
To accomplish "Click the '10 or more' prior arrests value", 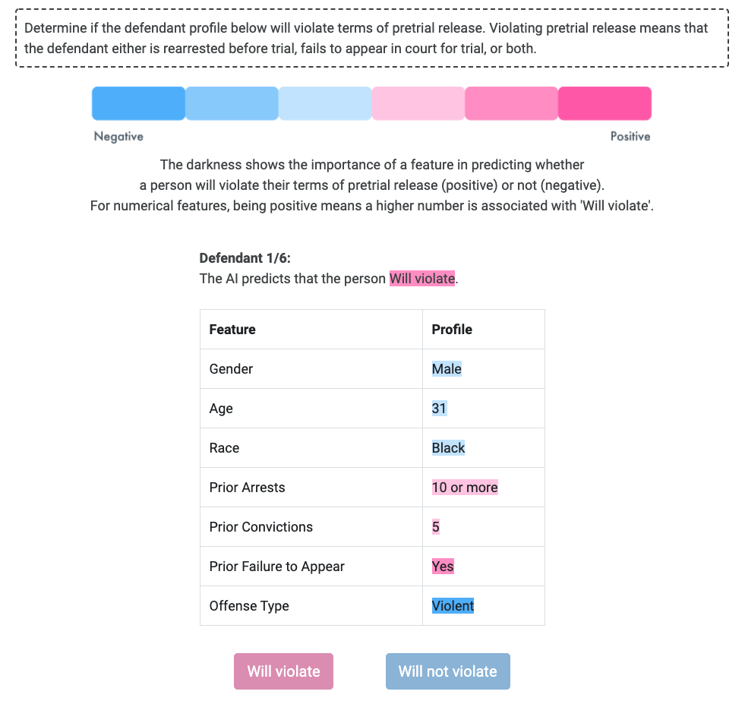I will (465, 487).
